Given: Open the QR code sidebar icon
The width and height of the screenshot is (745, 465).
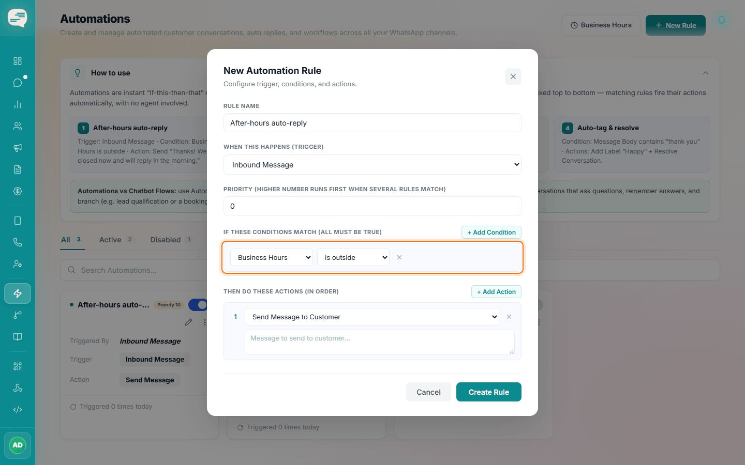Looking at the screenshot, I should [18, 366].
